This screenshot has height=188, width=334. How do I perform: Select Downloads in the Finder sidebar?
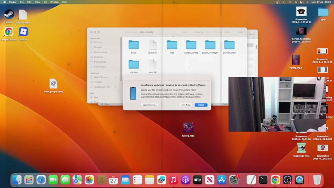(x=100, y=67)
